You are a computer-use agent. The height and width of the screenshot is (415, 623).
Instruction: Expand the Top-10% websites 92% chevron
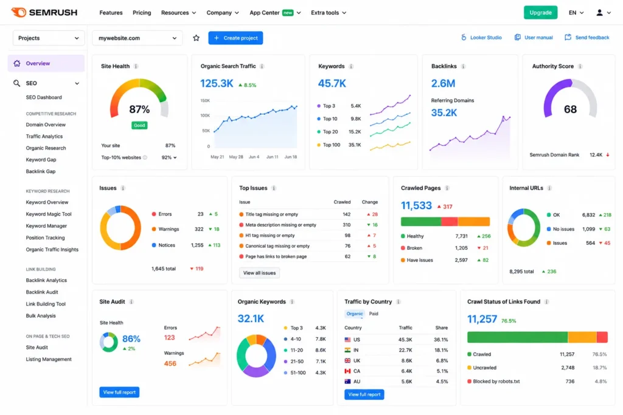[175, 157]
